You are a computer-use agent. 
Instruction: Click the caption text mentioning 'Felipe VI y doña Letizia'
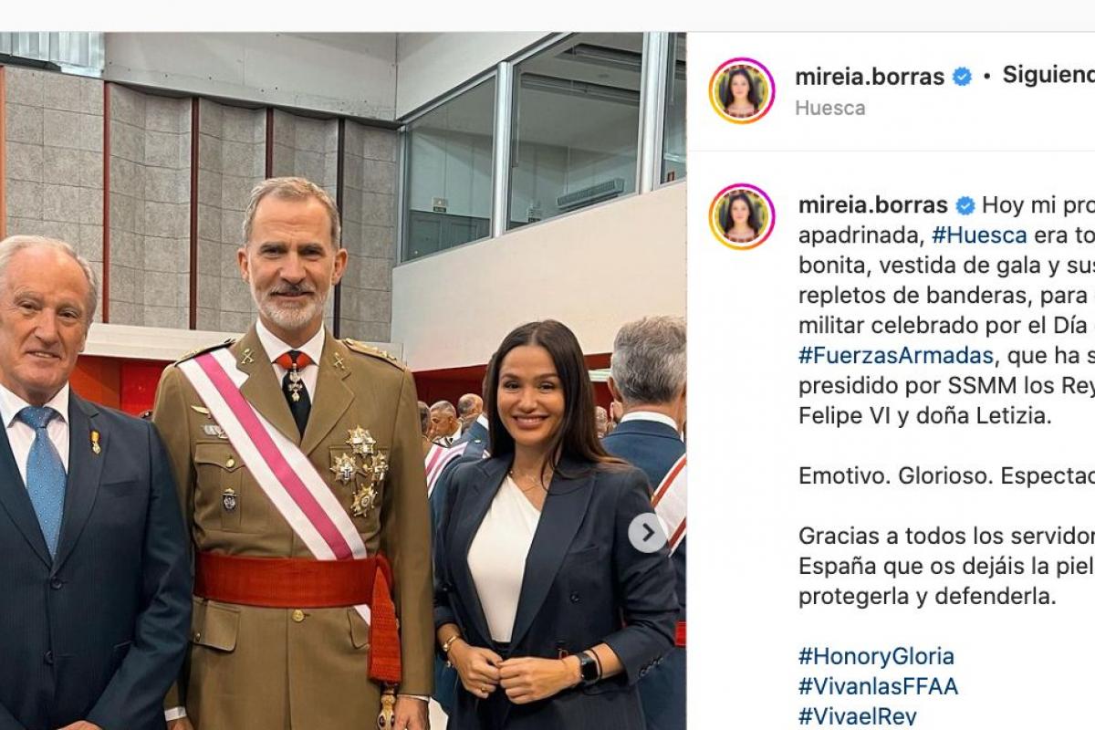(924, 416)
